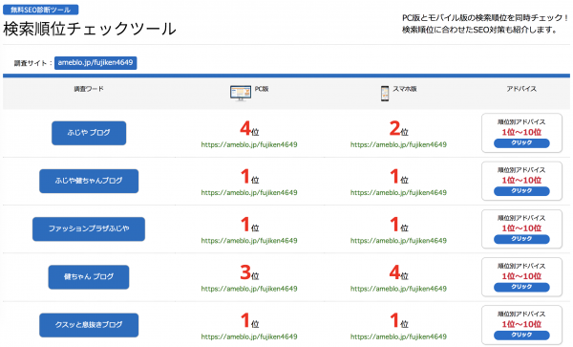The height and width of the screenshot is (347, 573).
Task: Open PC URL link in ふじや健ちゃんブログ row
Action: [x=249, y=193]
